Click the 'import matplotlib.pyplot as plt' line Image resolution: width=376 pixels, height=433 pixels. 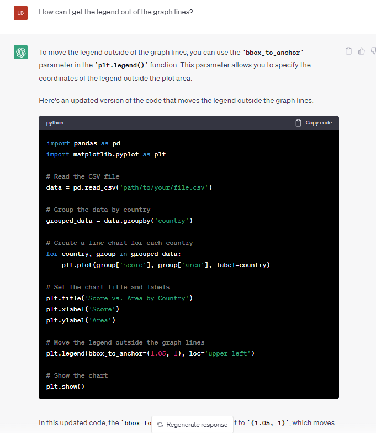click(x=106, y=154)
